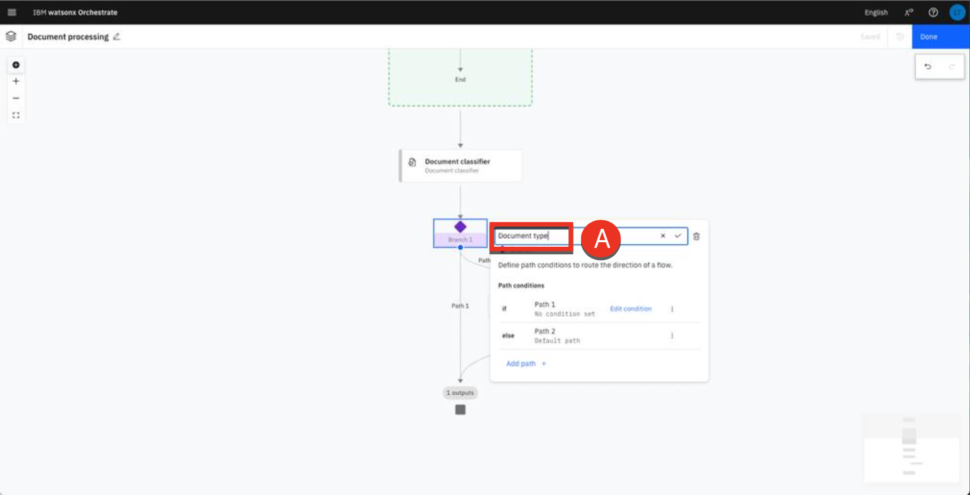This screenshot has height=495, width=970.
Task: Click the Edit condition link
Action: (x=630, y=309)
